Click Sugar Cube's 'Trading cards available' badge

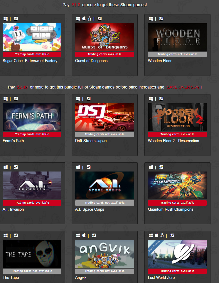pyautogui.click(x=32, y=54)
